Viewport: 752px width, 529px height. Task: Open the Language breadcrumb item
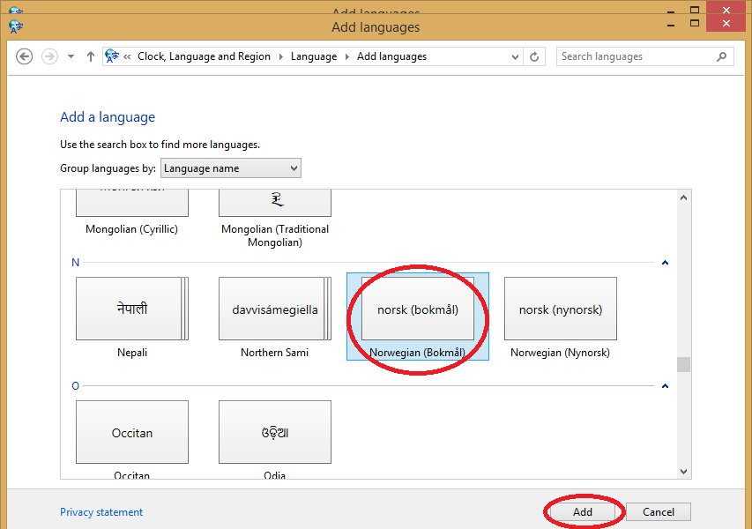tap(312, 56)
